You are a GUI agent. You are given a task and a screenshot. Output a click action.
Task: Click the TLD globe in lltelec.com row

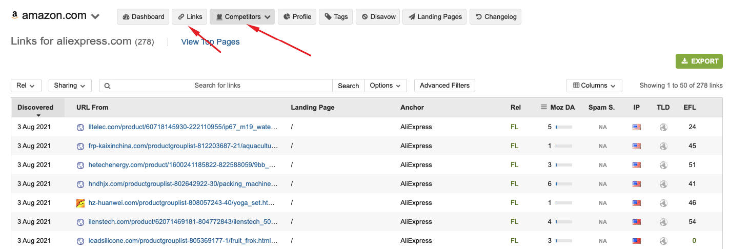pyautogui.click(x=663, y=127)
